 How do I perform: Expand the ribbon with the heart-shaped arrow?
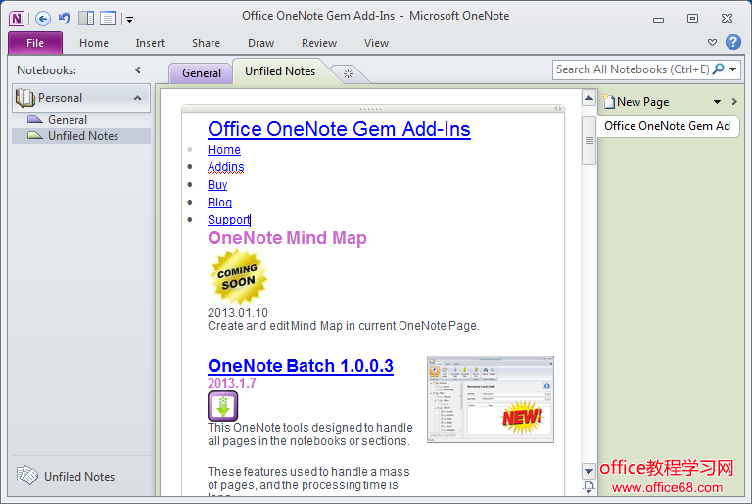pos(712,43)
